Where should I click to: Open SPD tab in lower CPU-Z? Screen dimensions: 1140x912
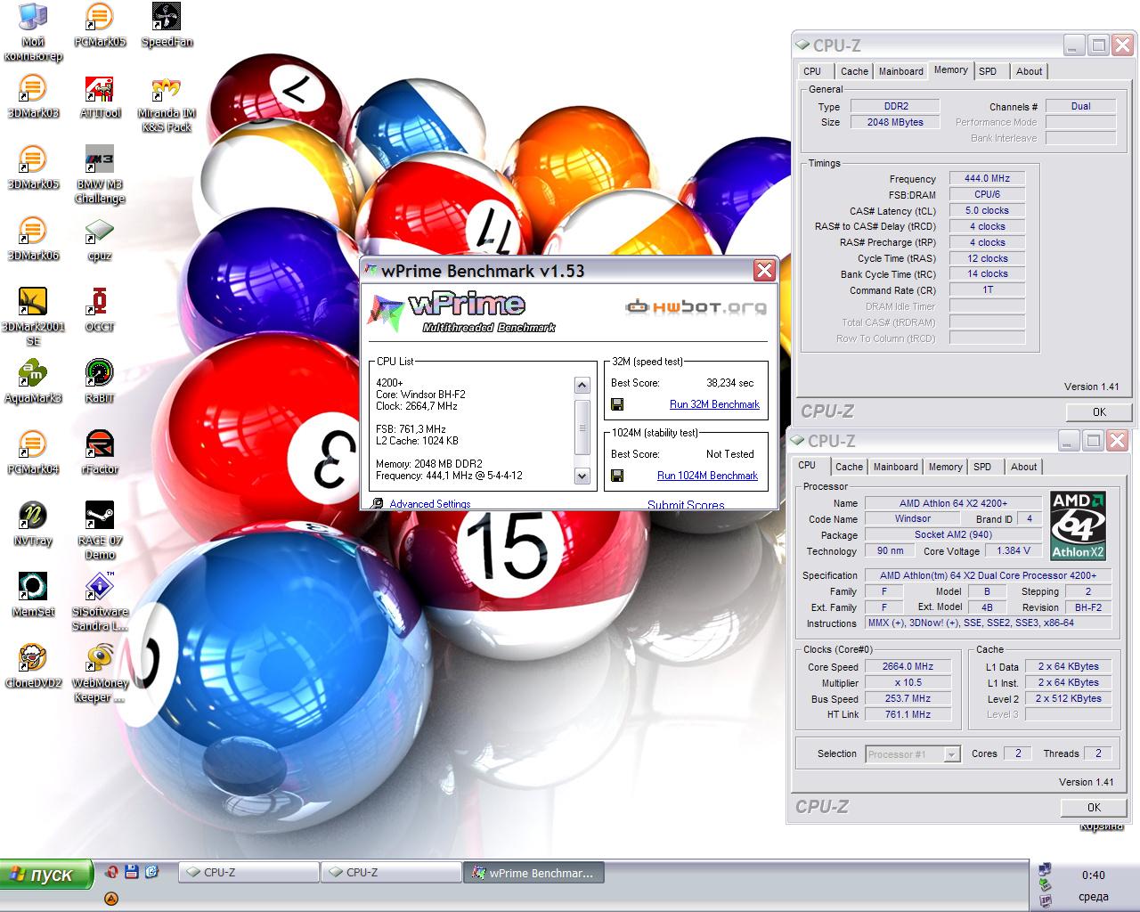coord(982,467)
